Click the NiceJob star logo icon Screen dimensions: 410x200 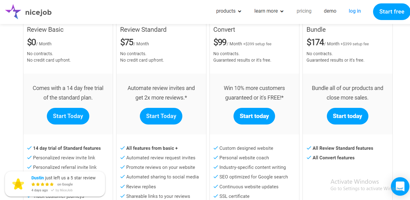tap(13, 12)
